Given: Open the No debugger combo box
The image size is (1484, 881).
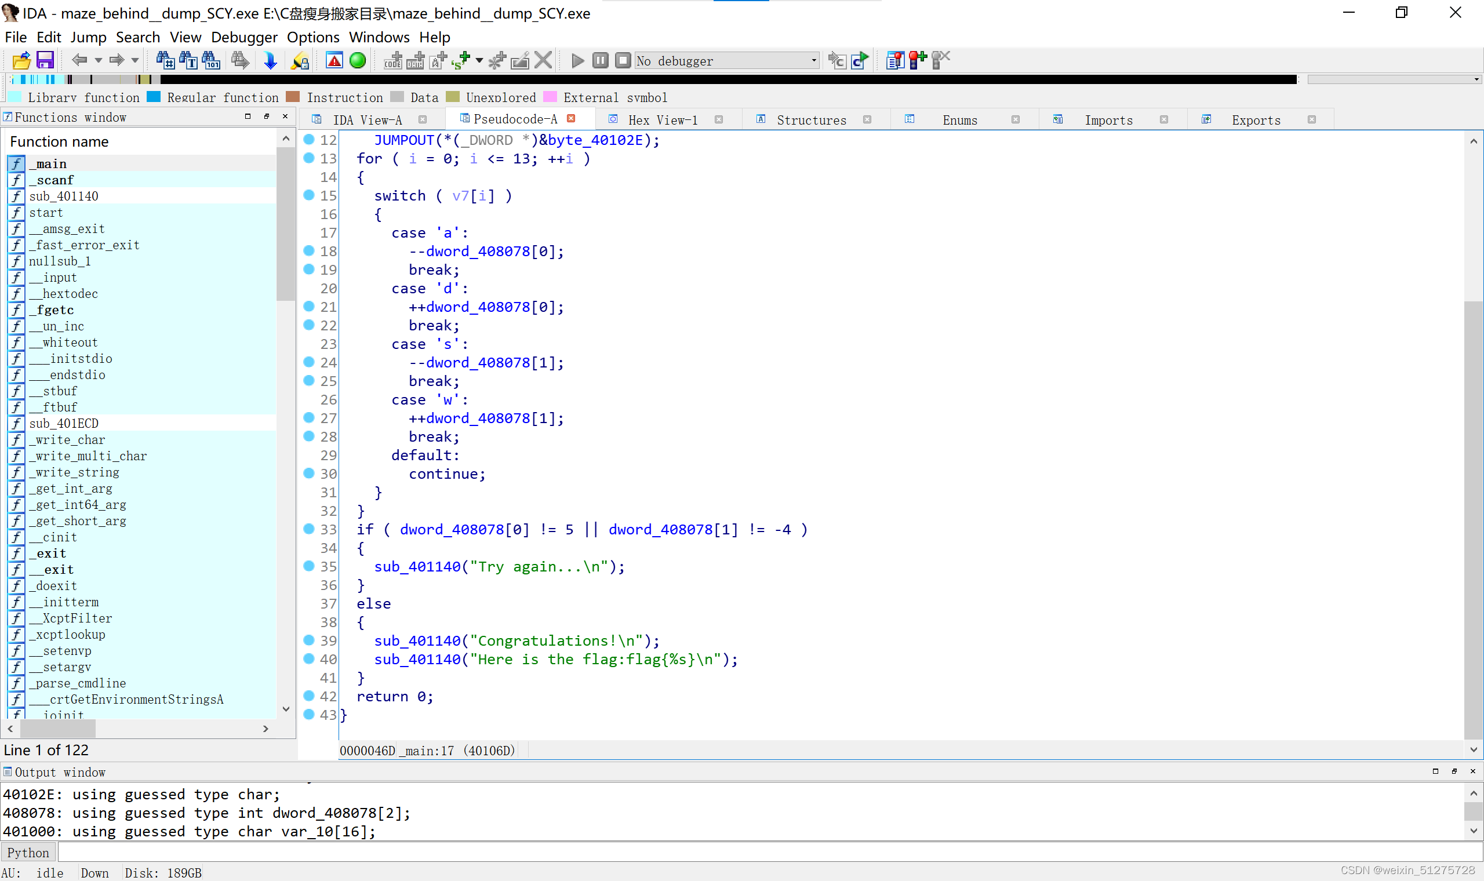Looking at the screenshot, I should pos(727,60).
